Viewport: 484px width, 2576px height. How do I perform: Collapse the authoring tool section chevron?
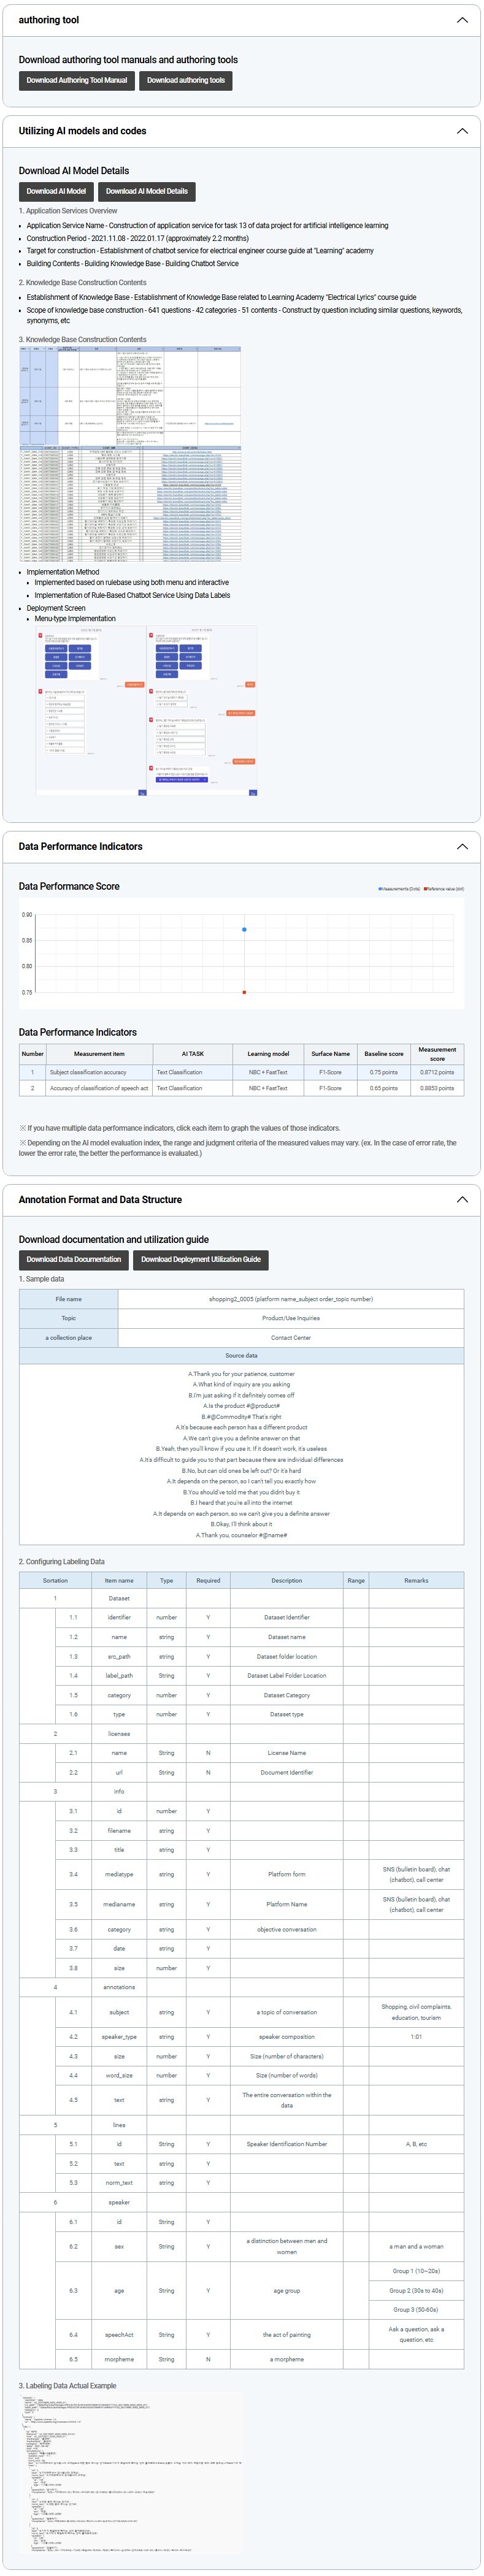tap(461, 20)
